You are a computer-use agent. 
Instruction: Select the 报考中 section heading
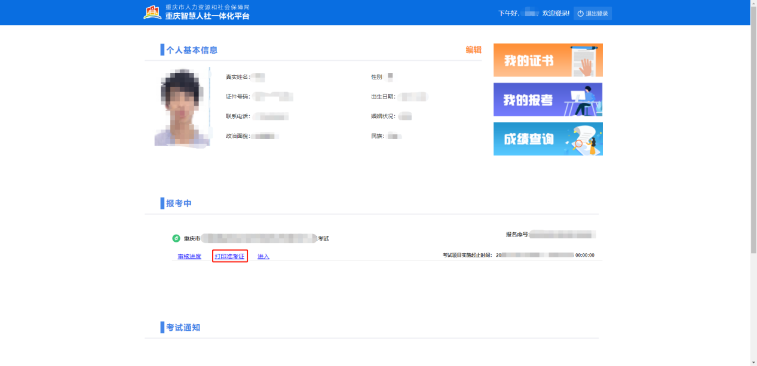pyautogui.click(x=179, y=204)
